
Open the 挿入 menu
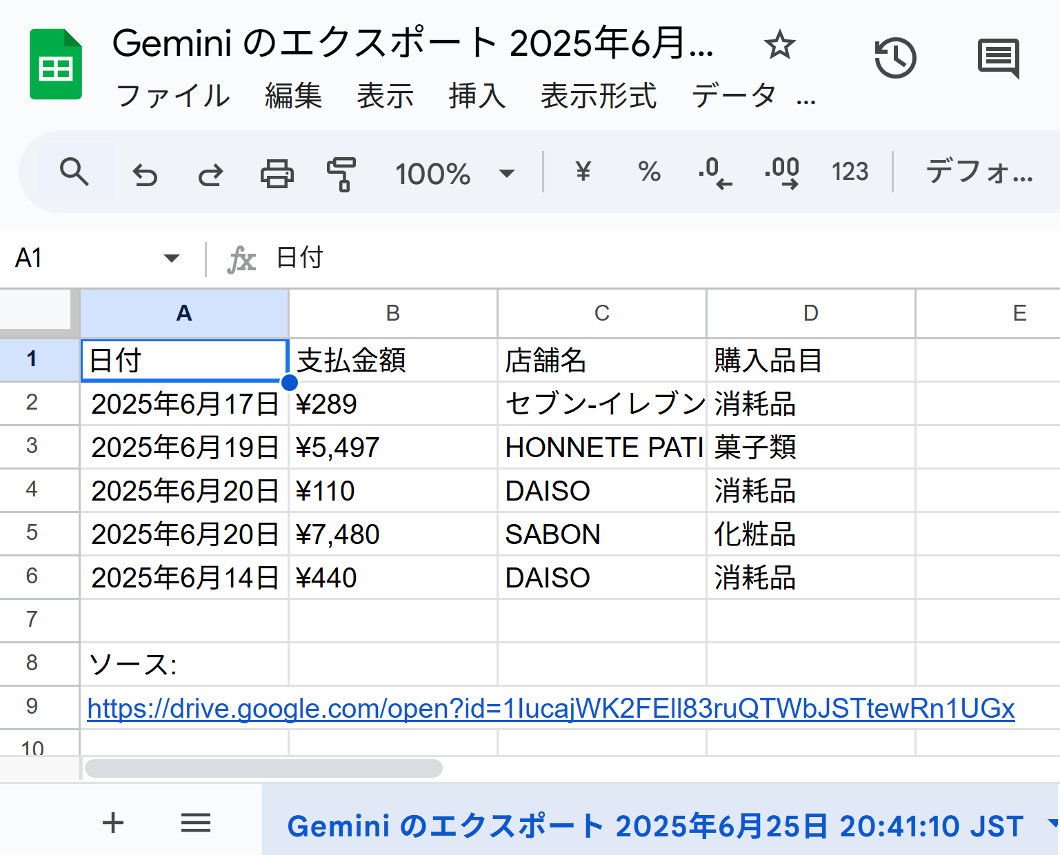(x=477, y=96)
